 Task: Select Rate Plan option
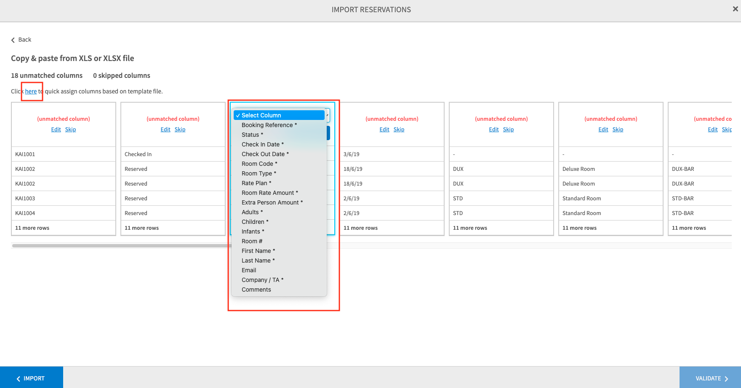(x=256, y=183)
